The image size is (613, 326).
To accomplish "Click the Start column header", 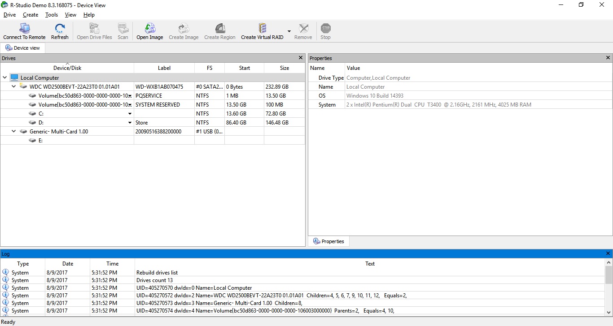I will [x=245, y=68].
